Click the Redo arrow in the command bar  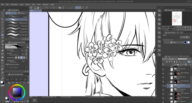point(50,8)
